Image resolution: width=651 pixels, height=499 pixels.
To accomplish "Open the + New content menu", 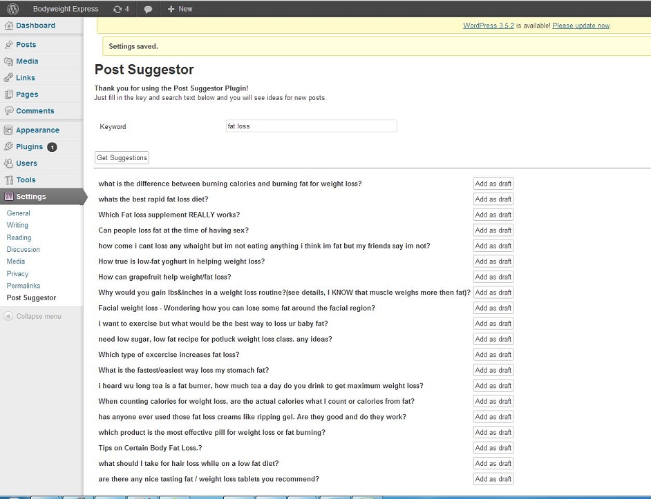I will [180, 9].
